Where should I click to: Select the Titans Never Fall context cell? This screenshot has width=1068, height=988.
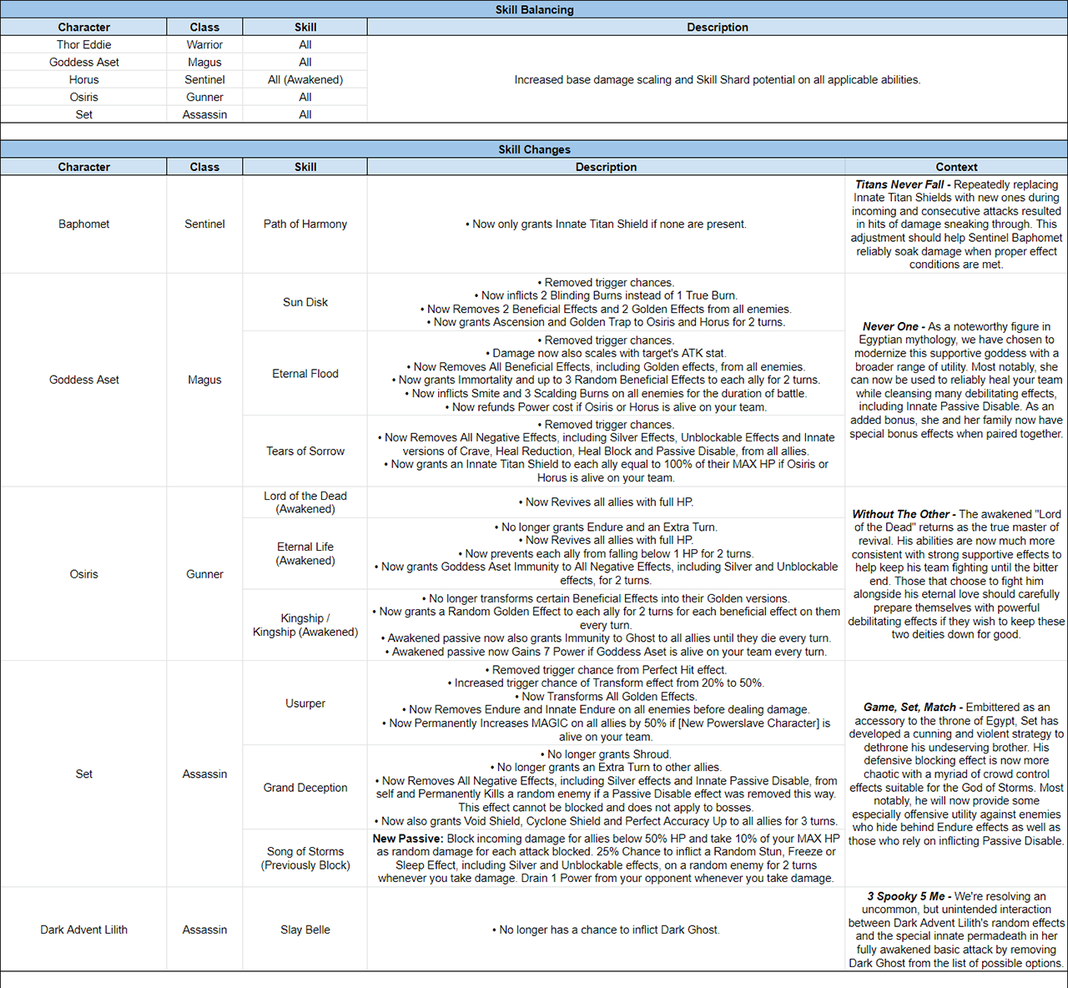955,224
